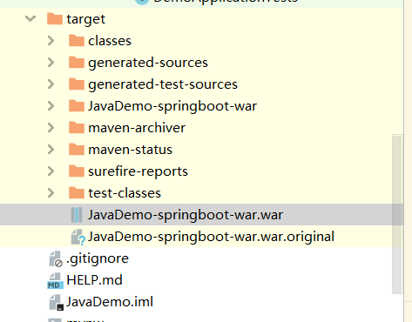Click the unknown-type war.original file icon

coord(78,237)
